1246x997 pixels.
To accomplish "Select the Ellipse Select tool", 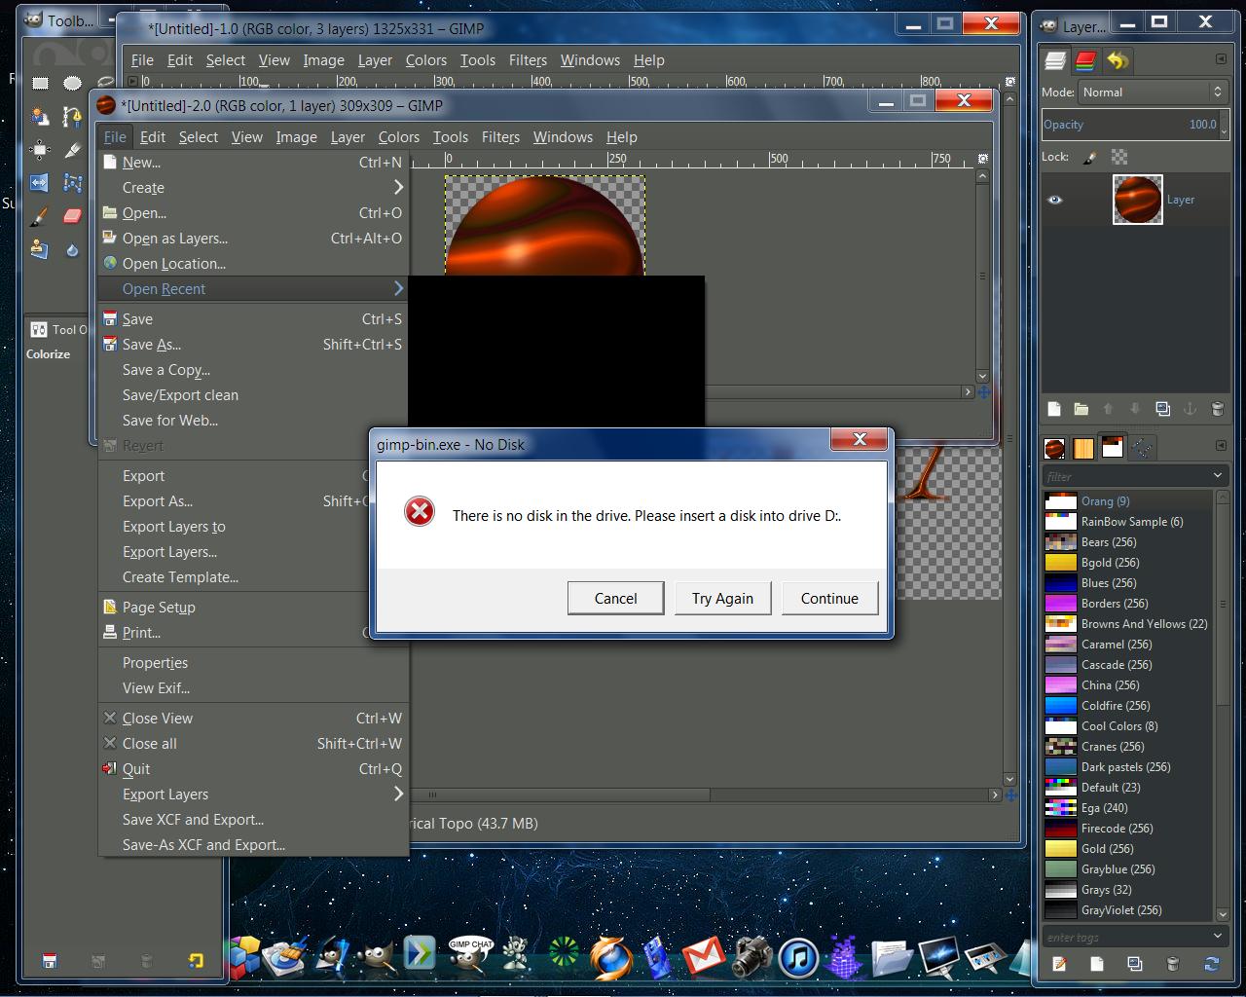I will (72, 84).
